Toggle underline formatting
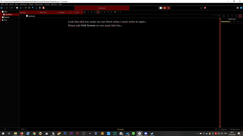This screenshot has height=136, width=243. click(x=92, y=12)
